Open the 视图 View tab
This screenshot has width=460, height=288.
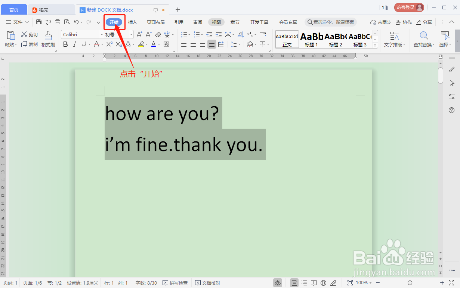click(x=216, y=22)
